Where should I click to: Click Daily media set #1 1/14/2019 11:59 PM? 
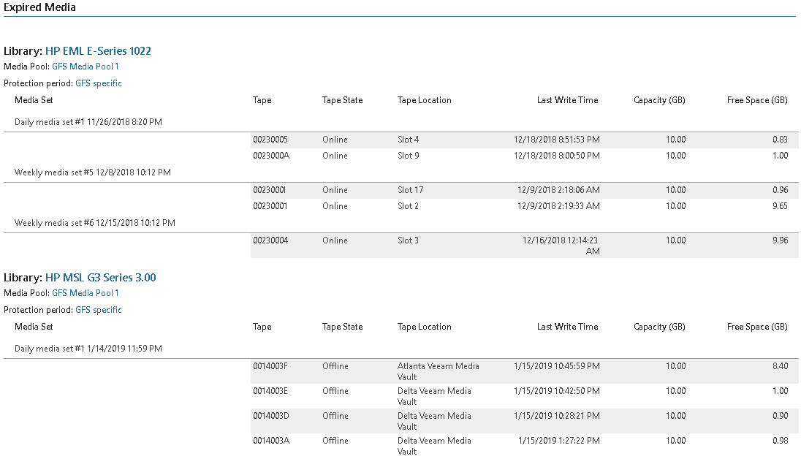pos(88,349)
